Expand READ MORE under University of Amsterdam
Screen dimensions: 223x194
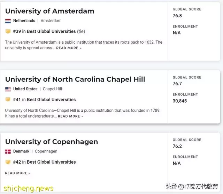pyautogui.click(x=69, y=48)
